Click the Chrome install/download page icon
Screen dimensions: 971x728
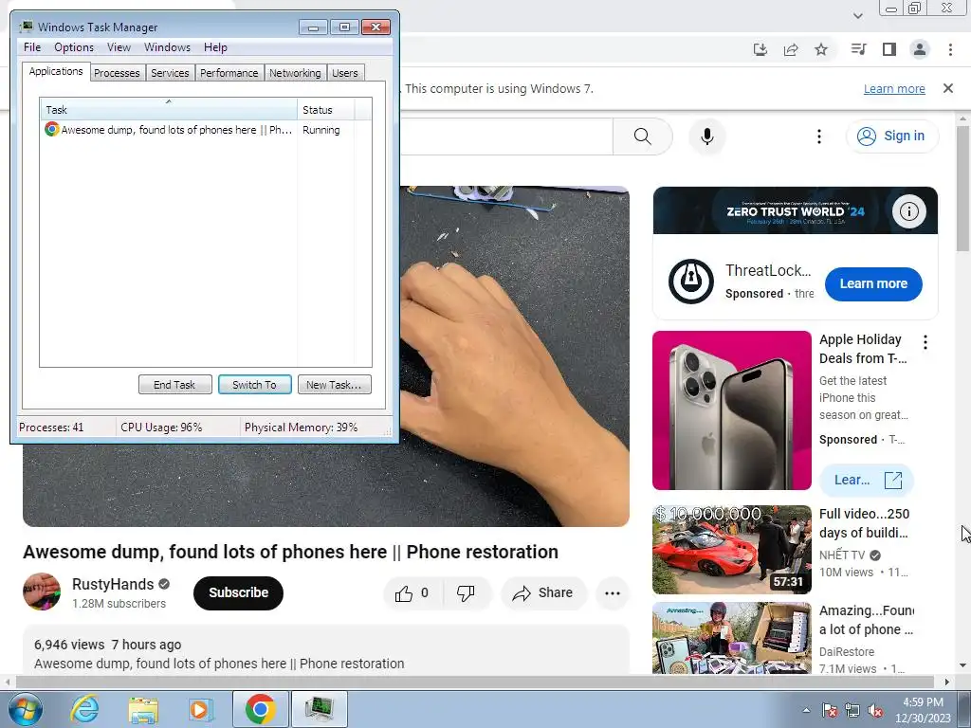tap(760, 49)
